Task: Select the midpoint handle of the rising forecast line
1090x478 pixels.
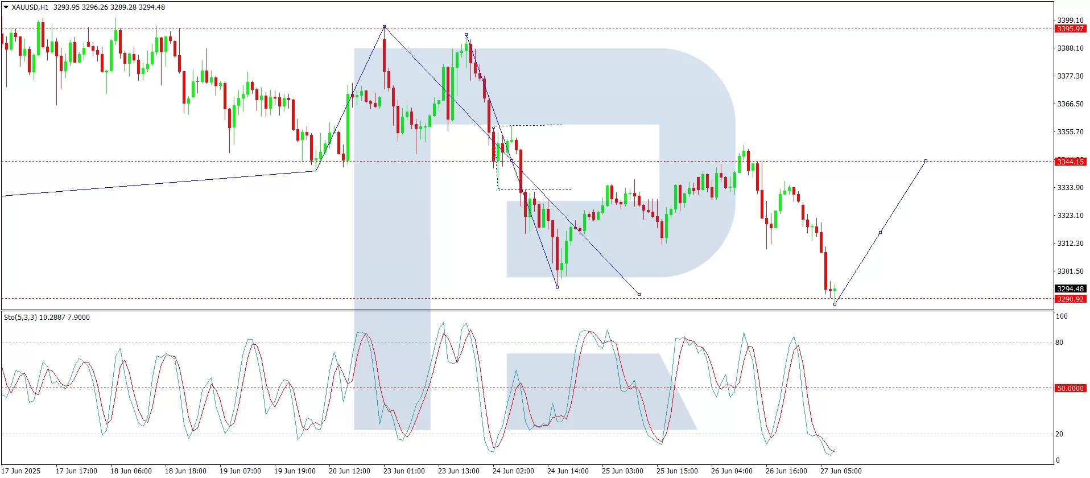Action: [880, 233]
